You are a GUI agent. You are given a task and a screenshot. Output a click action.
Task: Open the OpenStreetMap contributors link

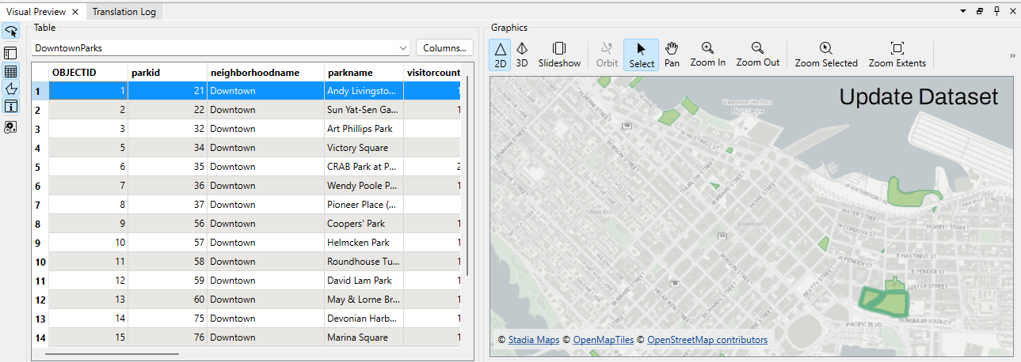(x=707, y=340)
